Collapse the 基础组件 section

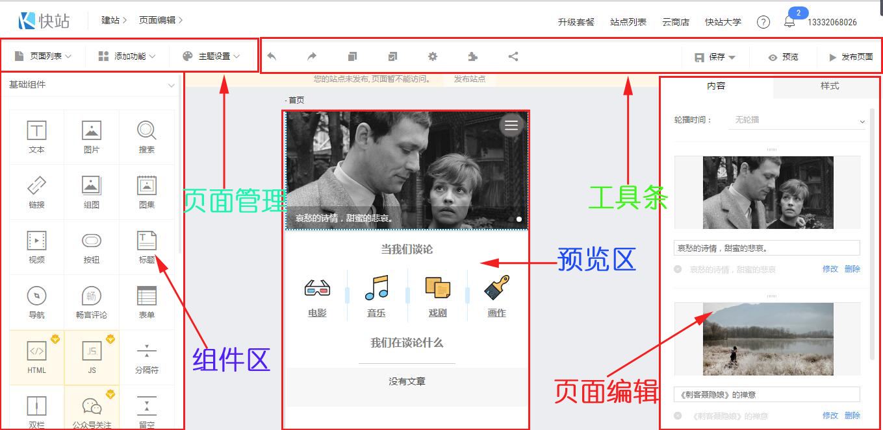coord(172,85)
